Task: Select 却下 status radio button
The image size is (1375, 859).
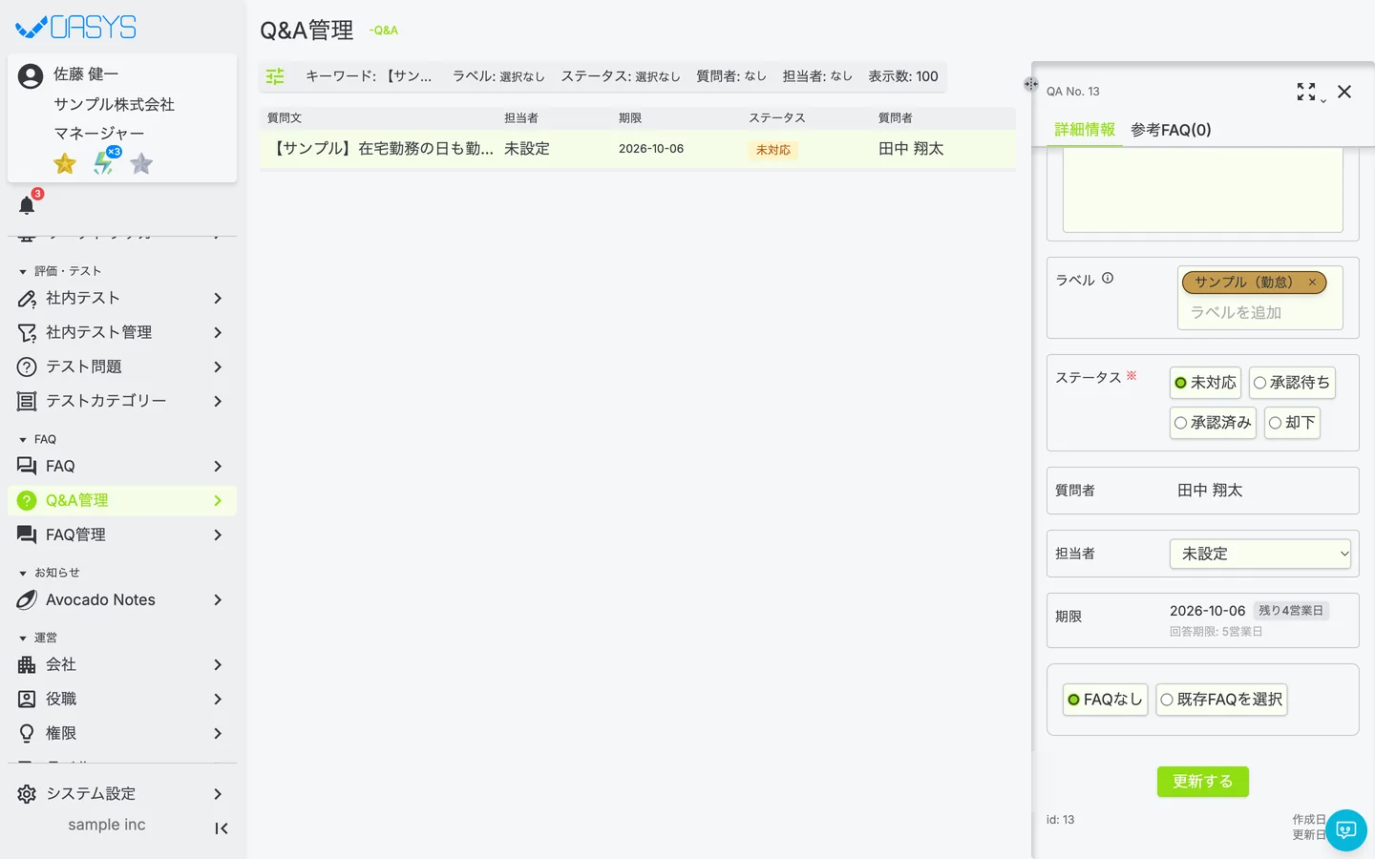Action: click(1292, 423)
